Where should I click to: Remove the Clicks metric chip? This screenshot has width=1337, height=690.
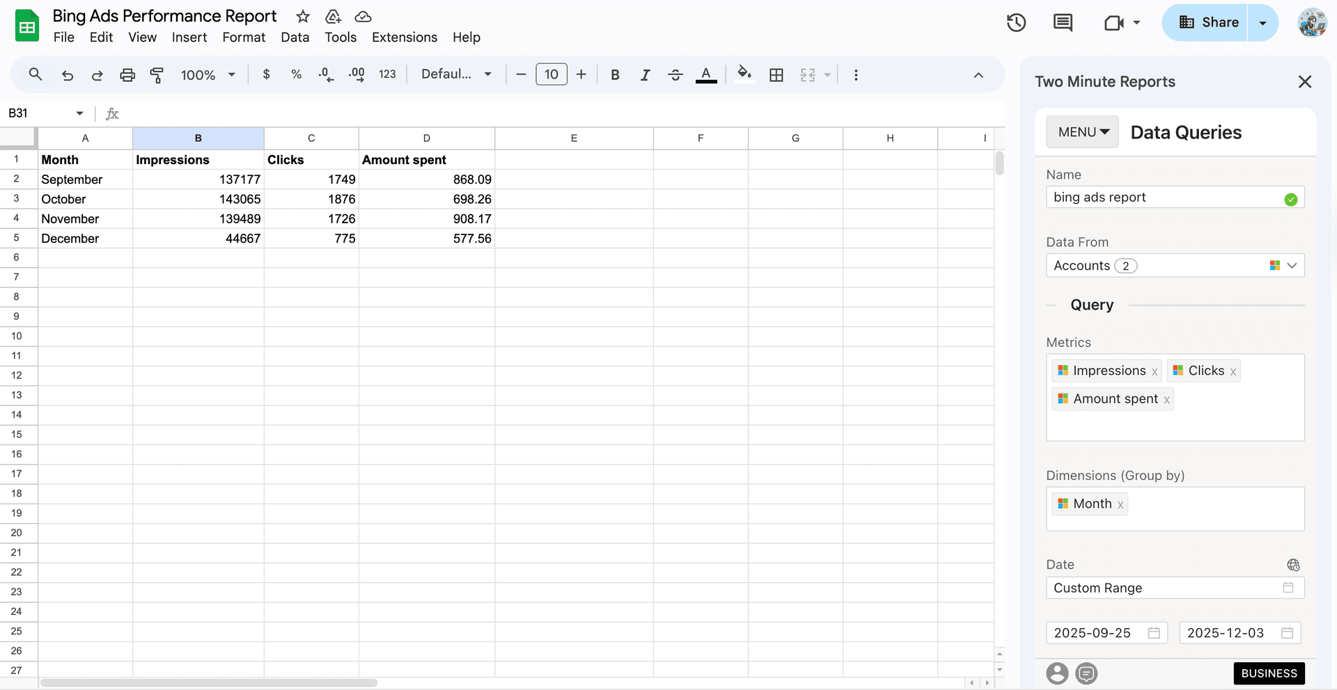1233,371
